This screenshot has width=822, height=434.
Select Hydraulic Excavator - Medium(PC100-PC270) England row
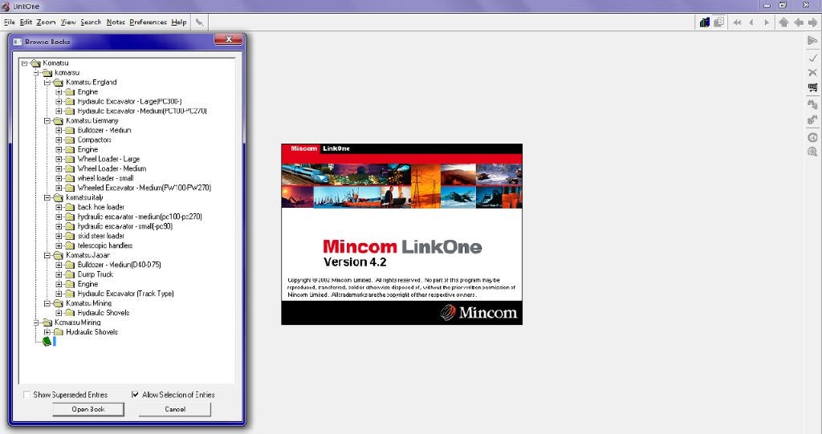[x=142, y=112]
